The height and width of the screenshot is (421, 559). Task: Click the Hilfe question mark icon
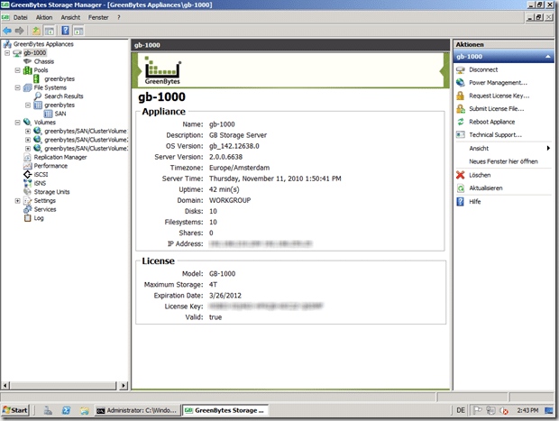(460, 202)
